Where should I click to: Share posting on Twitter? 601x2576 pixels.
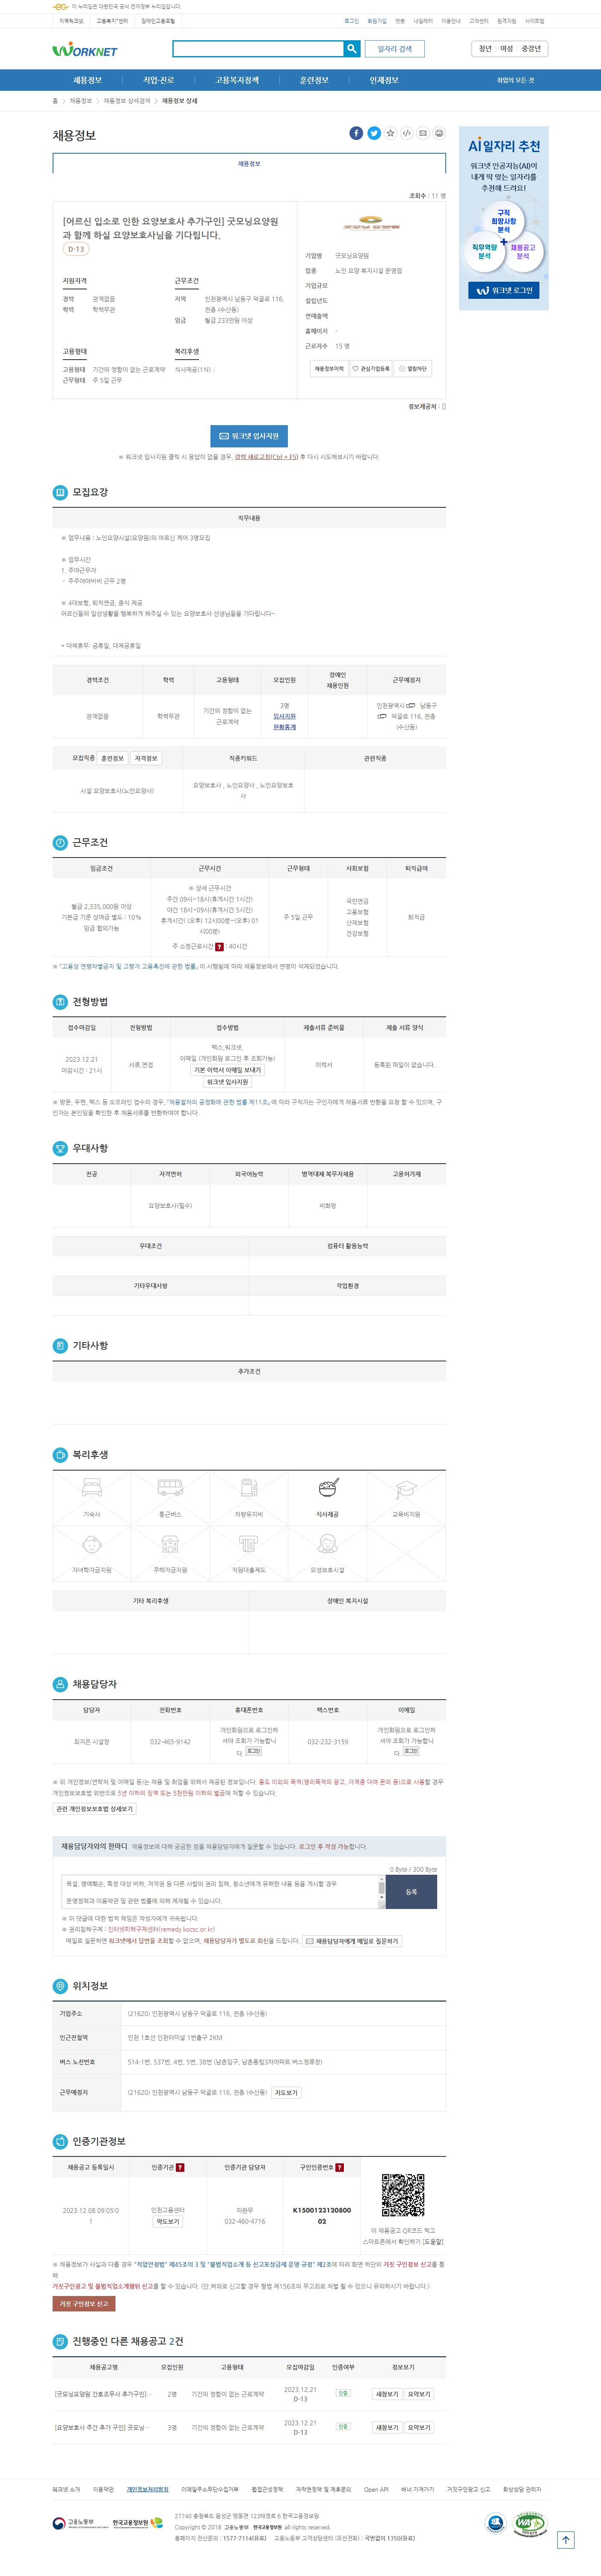(373, 133)
